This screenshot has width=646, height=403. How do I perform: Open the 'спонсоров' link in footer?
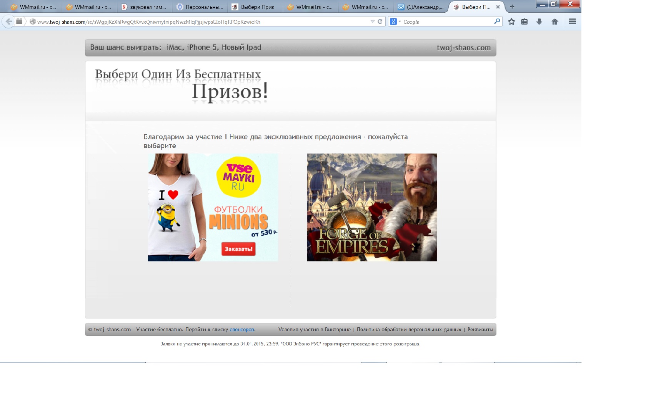coord(242,329)
